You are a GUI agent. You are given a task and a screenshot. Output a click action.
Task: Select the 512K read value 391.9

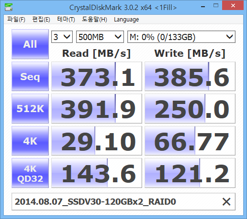97,108
